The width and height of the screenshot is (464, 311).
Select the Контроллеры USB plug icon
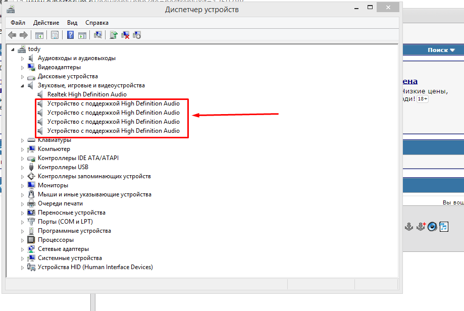[31, 167]
